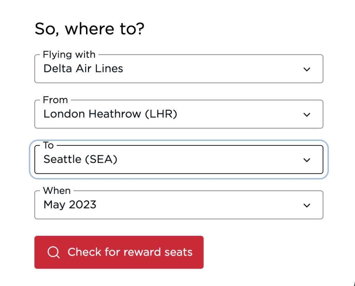The height and width of the screenshot is (286, 355).
Task: Click the From field label
Action: (x=55, y=100)
